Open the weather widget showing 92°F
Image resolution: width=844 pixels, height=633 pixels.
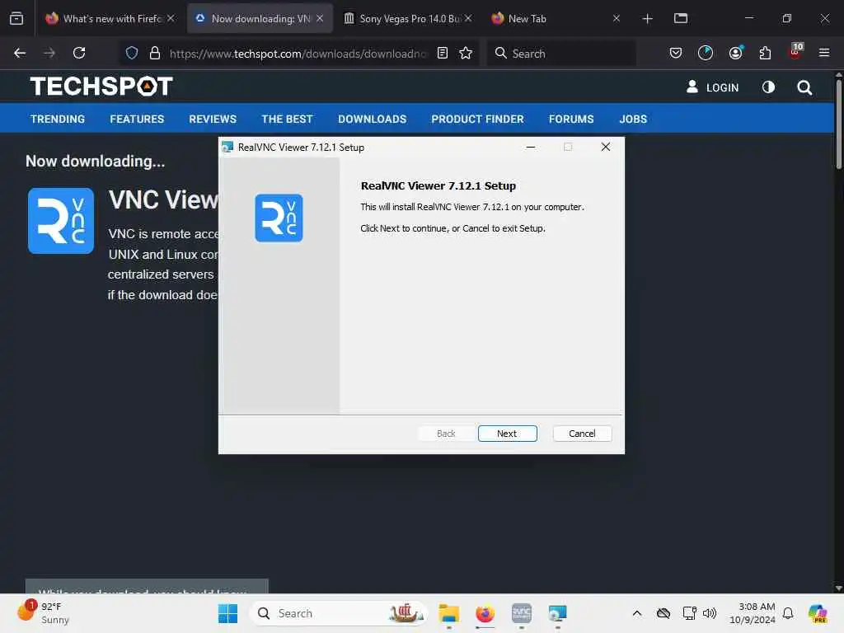pyautogui.click(x=43, y=612)
